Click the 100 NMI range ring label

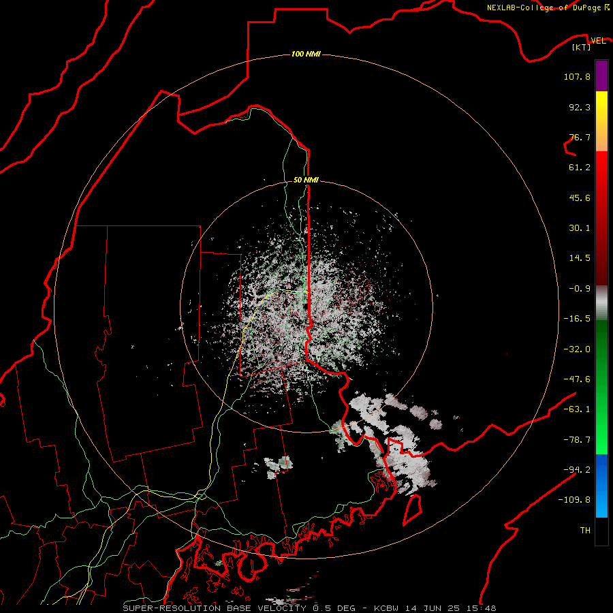[x=306, y=54]
